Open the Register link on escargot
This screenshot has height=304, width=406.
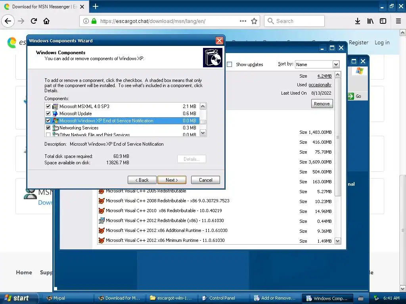(358, 42)
